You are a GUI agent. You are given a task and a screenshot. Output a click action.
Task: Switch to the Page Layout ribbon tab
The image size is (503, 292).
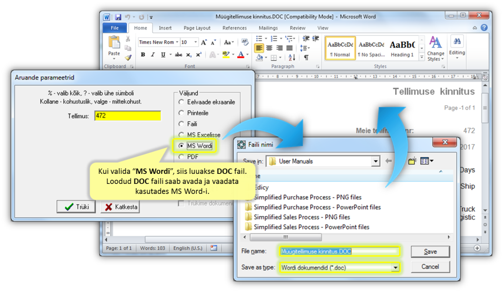[197, 28]
